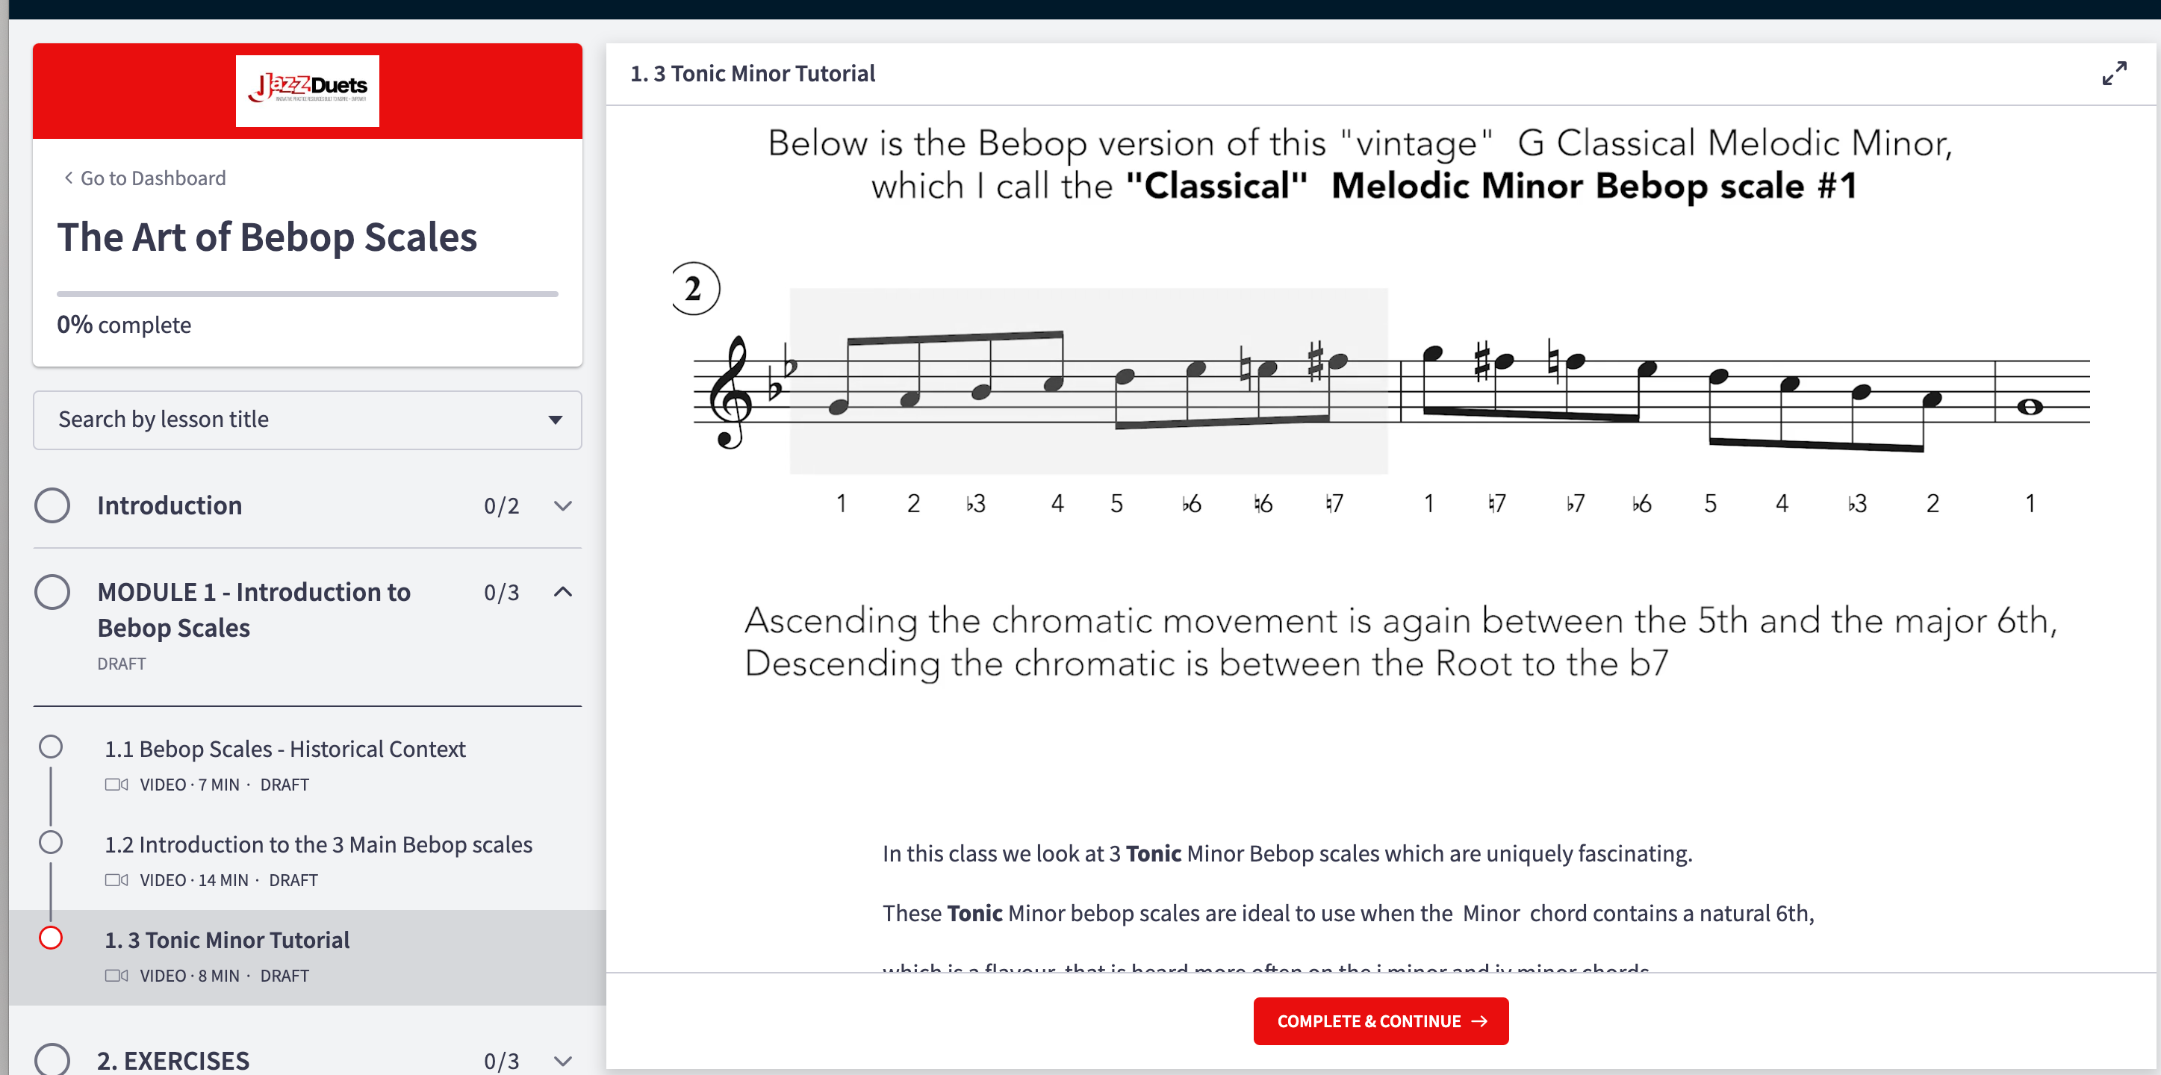
Task: Mark the Introduction section circle
Action: pos(52,505)
